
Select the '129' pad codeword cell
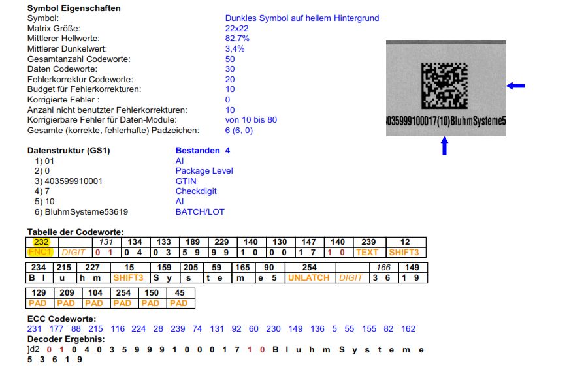coord(39,293)
